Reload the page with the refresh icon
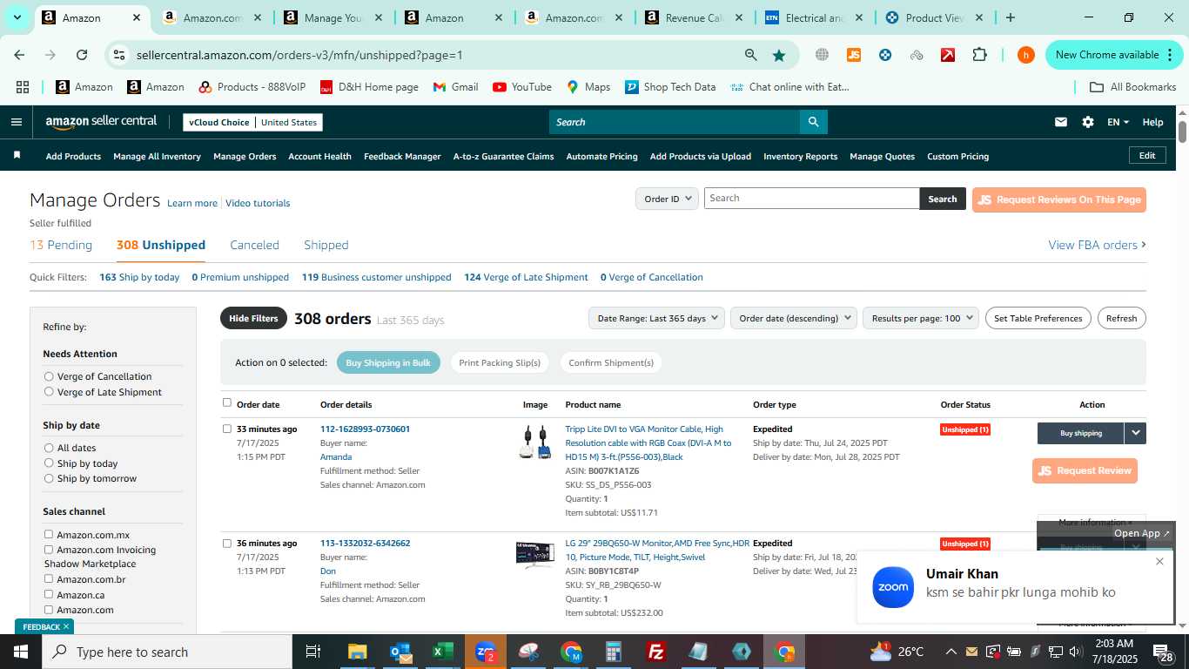 (82, 55)
